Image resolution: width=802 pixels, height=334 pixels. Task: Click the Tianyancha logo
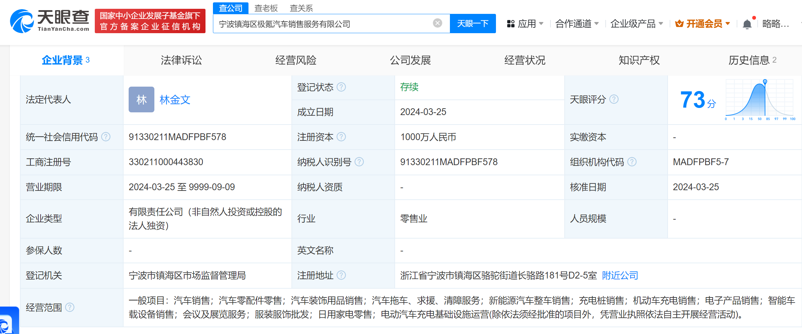[x=49, y=21]
